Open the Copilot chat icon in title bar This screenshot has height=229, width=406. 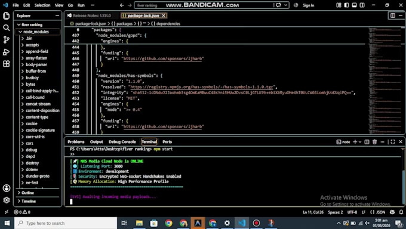click(278, 5)
